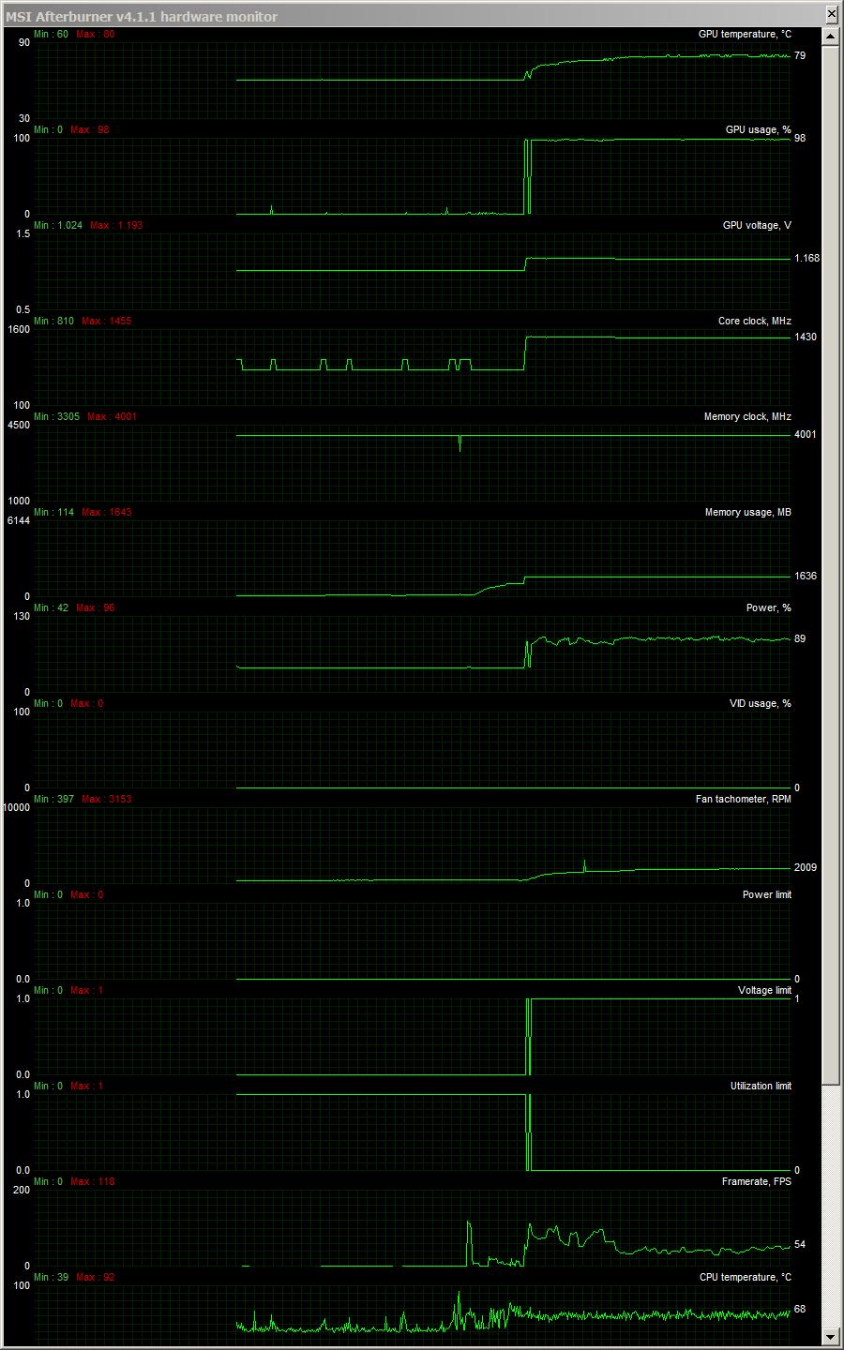Click the Max : 1455 core clock reading
This screenshot has width=844, height=1350.
coord(106,321)
